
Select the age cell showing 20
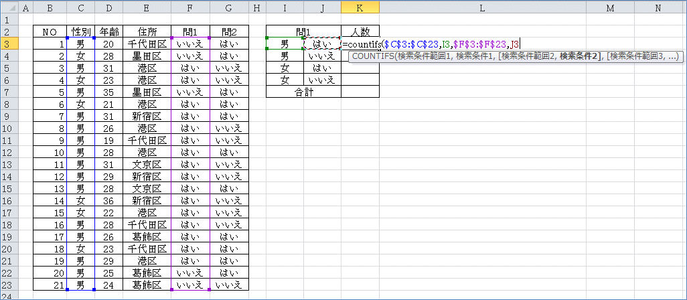coord(108,44)
